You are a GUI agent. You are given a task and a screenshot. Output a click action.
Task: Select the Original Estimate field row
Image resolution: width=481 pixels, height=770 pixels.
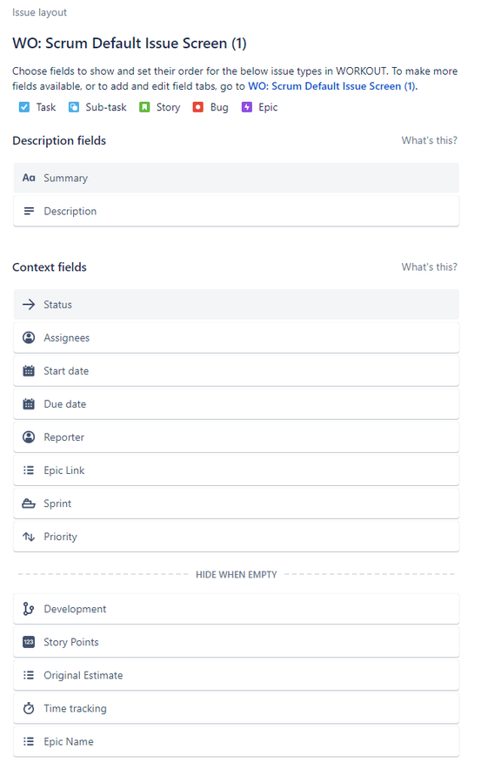pyautogui.click(x=237, y=675)
